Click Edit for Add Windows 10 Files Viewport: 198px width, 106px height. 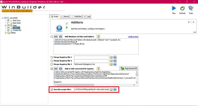point(56,37)
